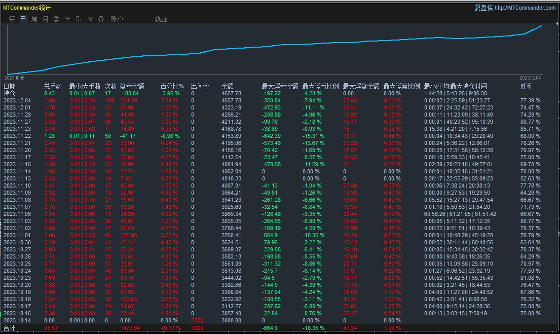
Task: Click the 日期 date column header
Action: (10, 86)
